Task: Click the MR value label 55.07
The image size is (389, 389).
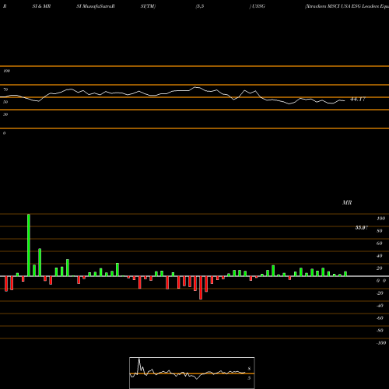Action: click(x=362, y=228)
